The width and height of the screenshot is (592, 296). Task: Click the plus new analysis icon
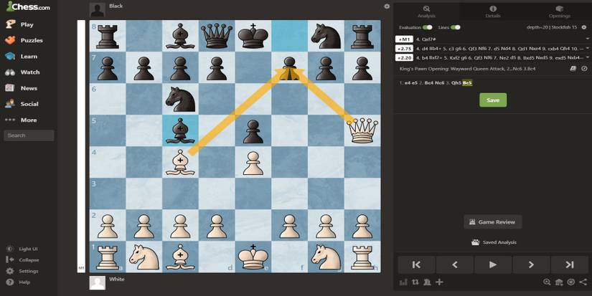point(439,282)
